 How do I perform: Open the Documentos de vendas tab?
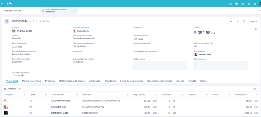coord(160,81)
